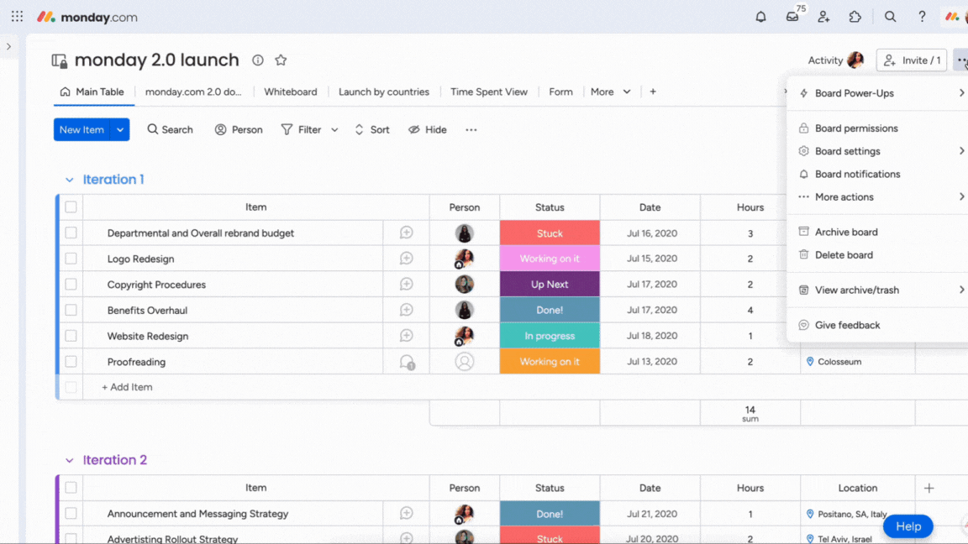Select the Proofreading item checkbox
This screenshot has height=544, width=968.
tap(71, 361)
